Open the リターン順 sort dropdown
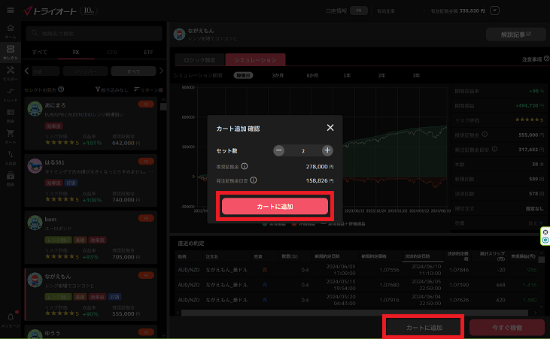The width and height of the screenshot is (550, 339). coord(147,90)
